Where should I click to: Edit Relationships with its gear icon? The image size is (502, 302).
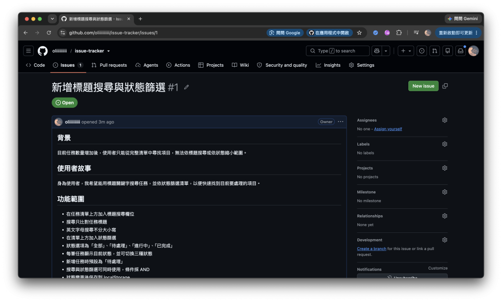(445, 216)
